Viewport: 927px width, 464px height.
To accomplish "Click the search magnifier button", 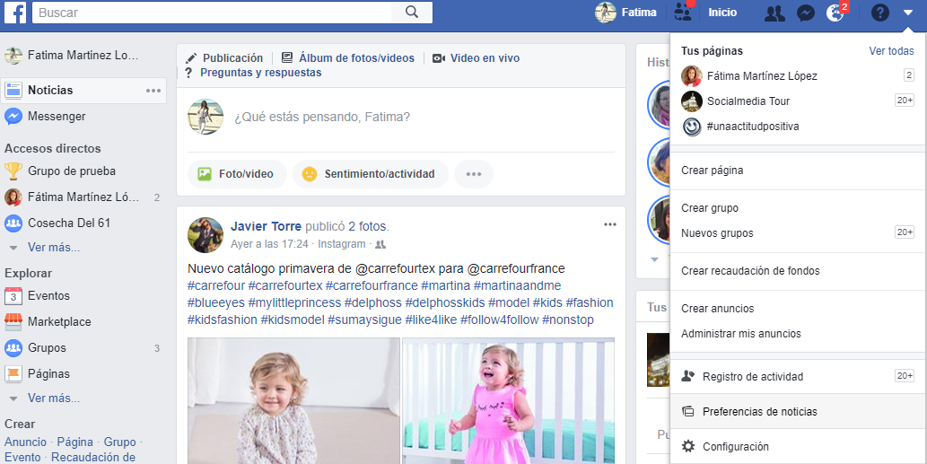I will coord(412,13).
